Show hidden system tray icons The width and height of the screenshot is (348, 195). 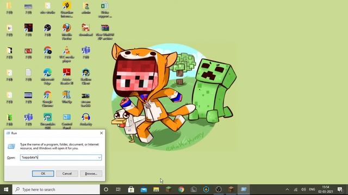(x=287, y=190)
